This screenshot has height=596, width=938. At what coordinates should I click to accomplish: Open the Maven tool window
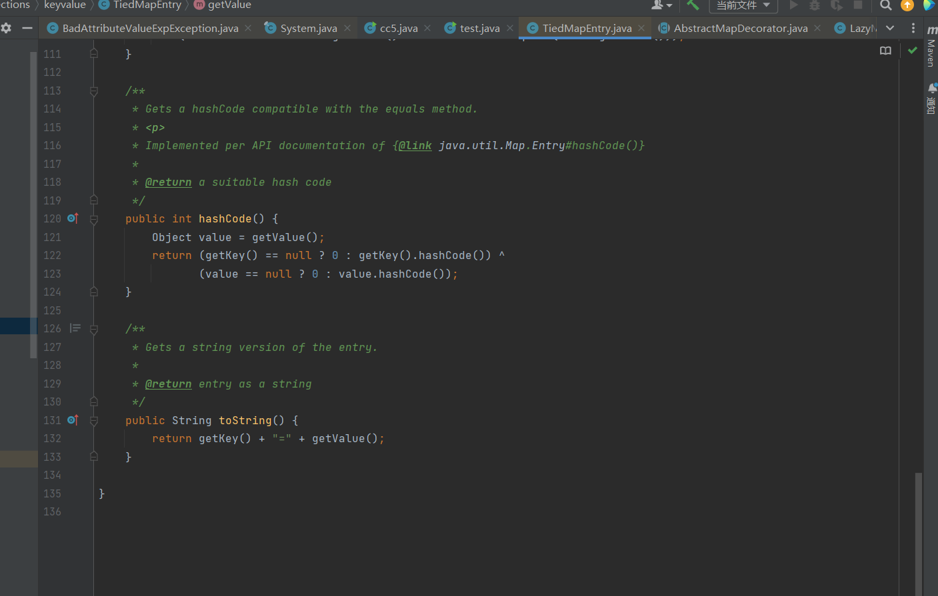coord(931,47)
